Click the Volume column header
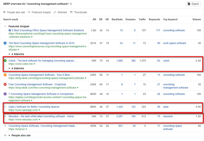The width and height of the screenshot is (204, 141). click(197, 19)
